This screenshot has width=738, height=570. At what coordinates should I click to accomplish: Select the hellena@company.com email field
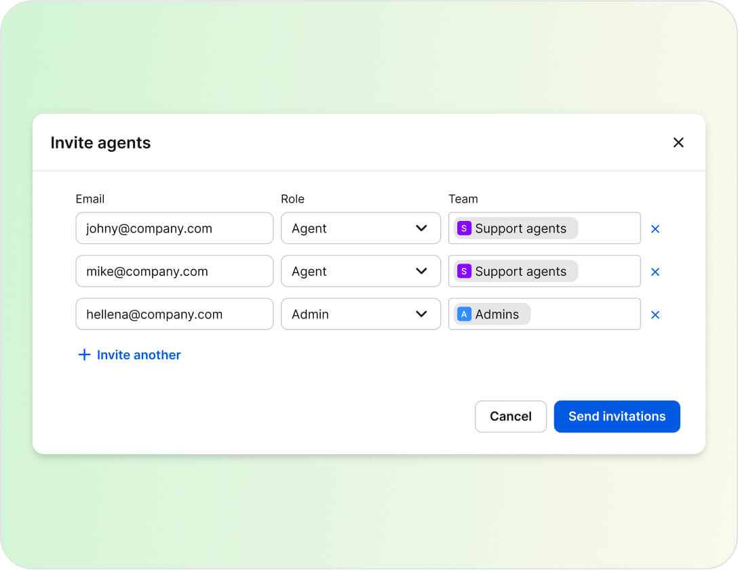(174, 314)
